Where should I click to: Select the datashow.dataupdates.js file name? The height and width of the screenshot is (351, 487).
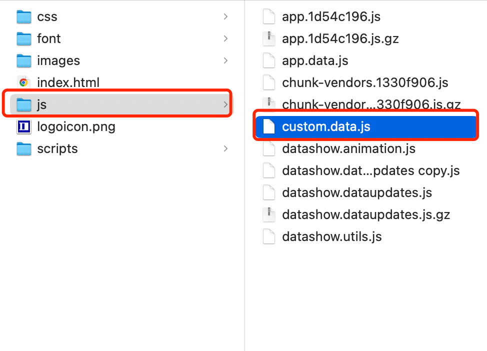[357, 193]
